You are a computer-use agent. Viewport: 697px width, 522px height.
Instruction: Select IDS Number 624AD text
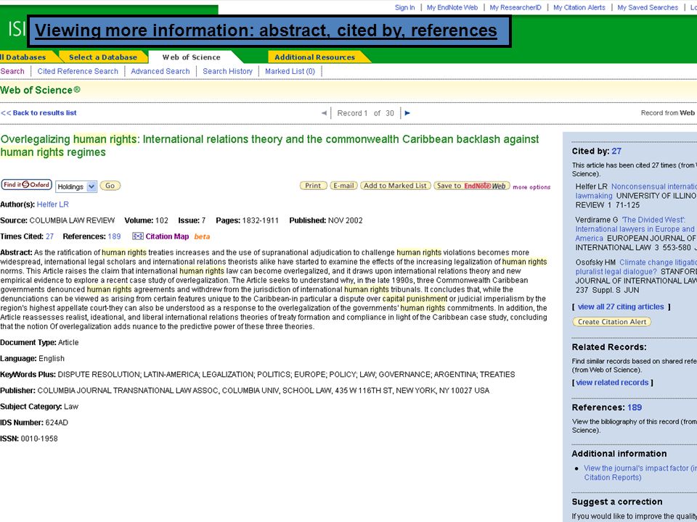(x=34, y=422)
